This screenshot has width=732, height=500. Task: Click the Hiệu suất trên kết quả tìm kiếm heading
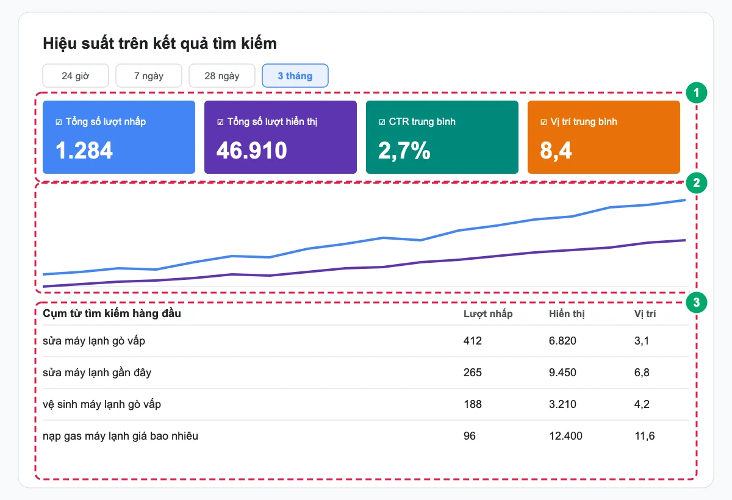pyautogui.click(x=160, y=44)
